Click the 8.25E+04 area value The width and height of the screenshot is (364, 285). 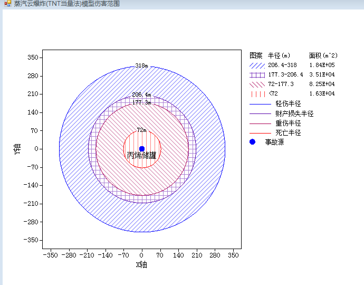(322, 84)
